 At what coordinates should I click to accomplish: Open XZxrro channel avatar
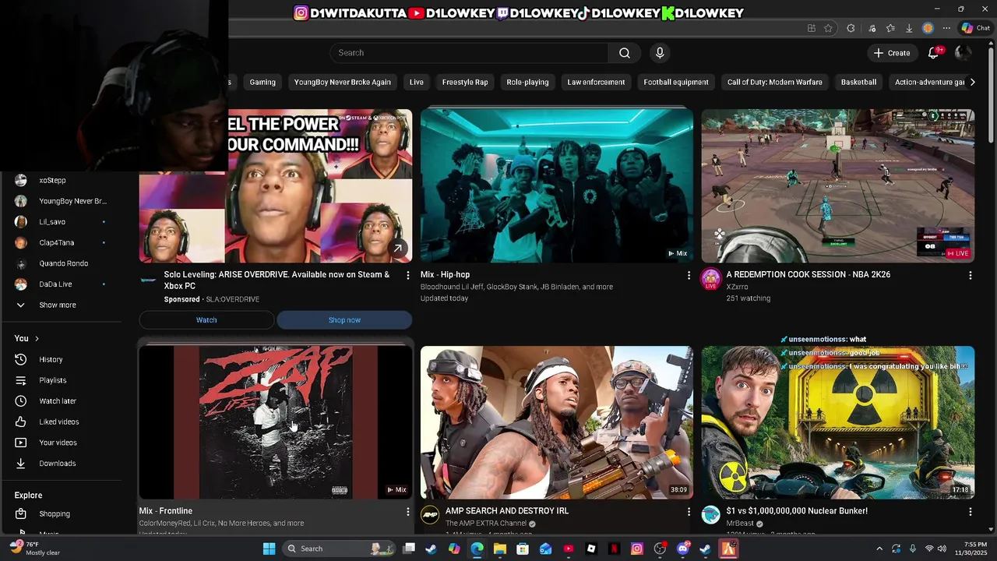710,278
